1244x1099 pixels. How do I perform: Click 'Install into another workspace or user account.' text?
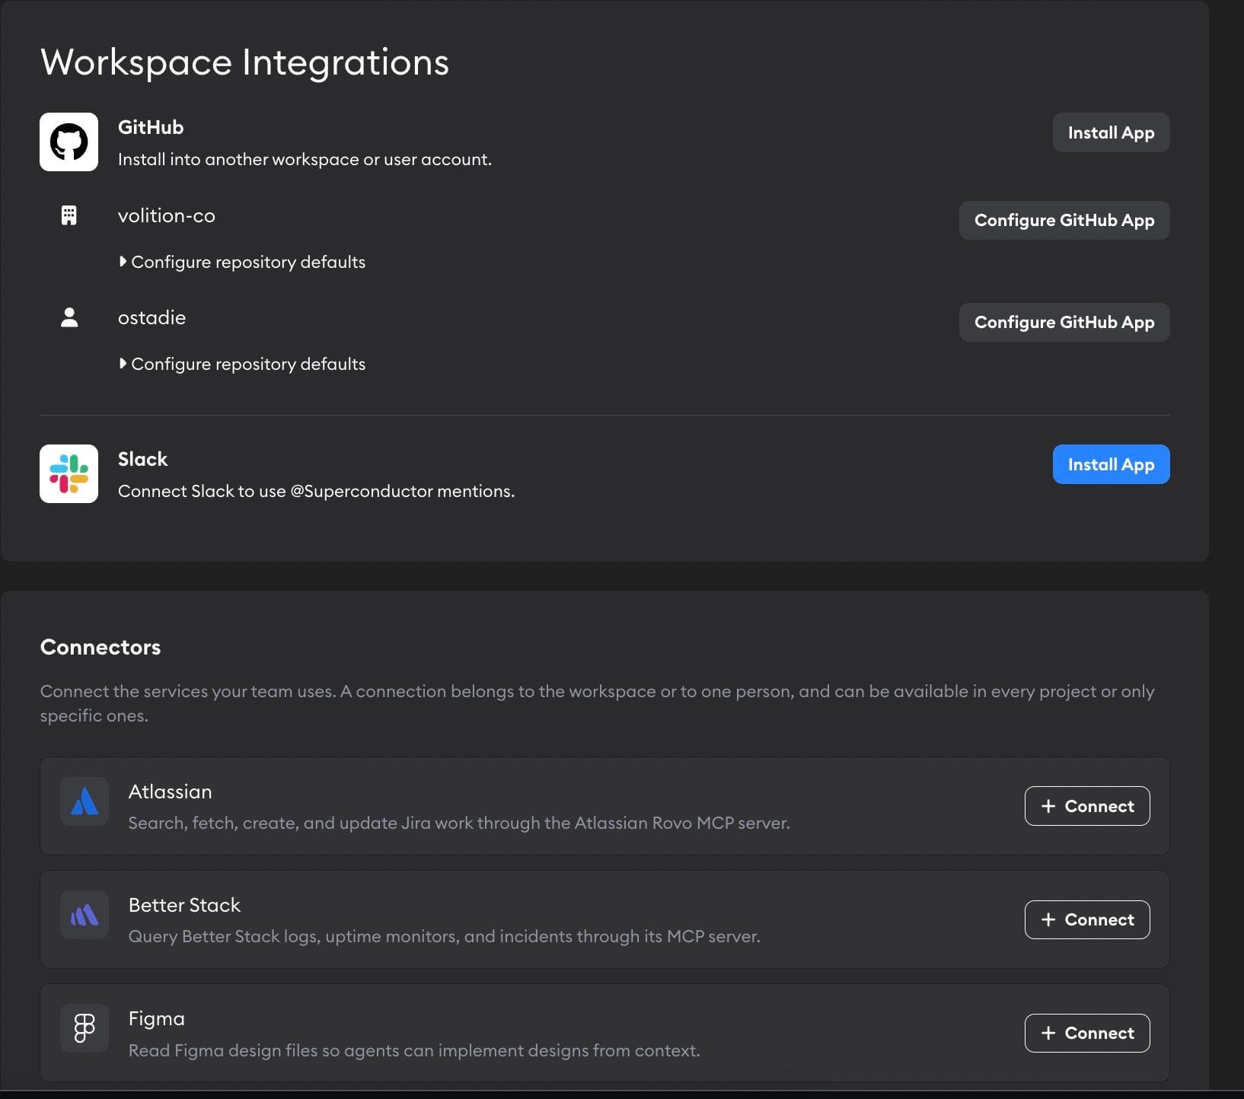coord(305,159)
